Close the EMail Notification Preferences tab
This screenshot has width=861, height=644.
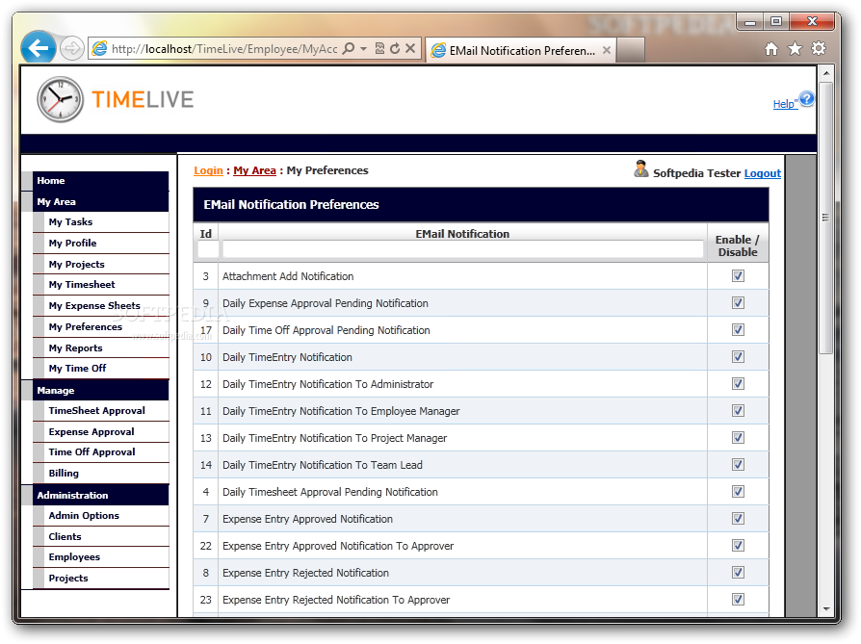pyautogui.click(x=606, y=50)
